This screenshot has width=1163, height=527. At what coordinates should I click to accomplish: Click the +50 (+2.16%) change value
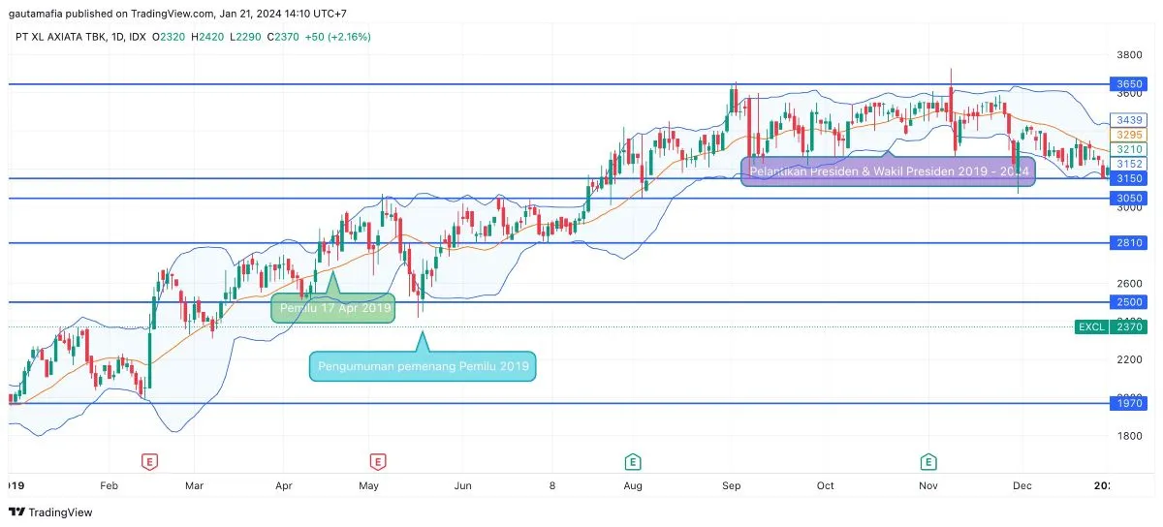tap(338, 37)
